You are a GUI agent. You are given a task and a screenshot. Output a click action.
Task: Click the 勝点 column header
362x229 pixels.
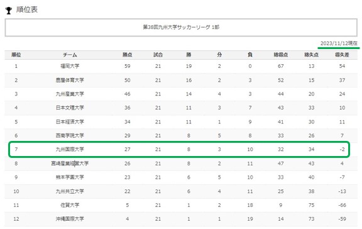(x=127, y=55)
